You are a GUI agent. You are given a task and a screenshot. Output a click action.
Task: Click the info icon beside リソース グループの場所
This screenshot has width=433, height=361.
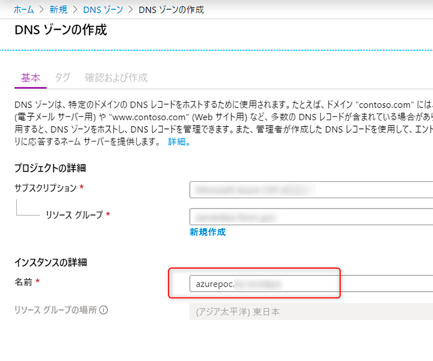click(x=104, y=310)
